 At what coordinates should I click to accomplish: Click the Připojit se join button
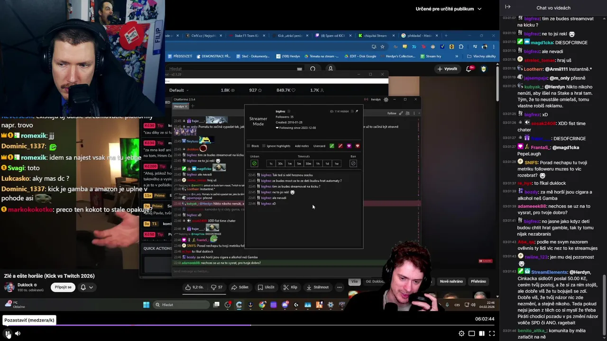click(x=63, y=287)
